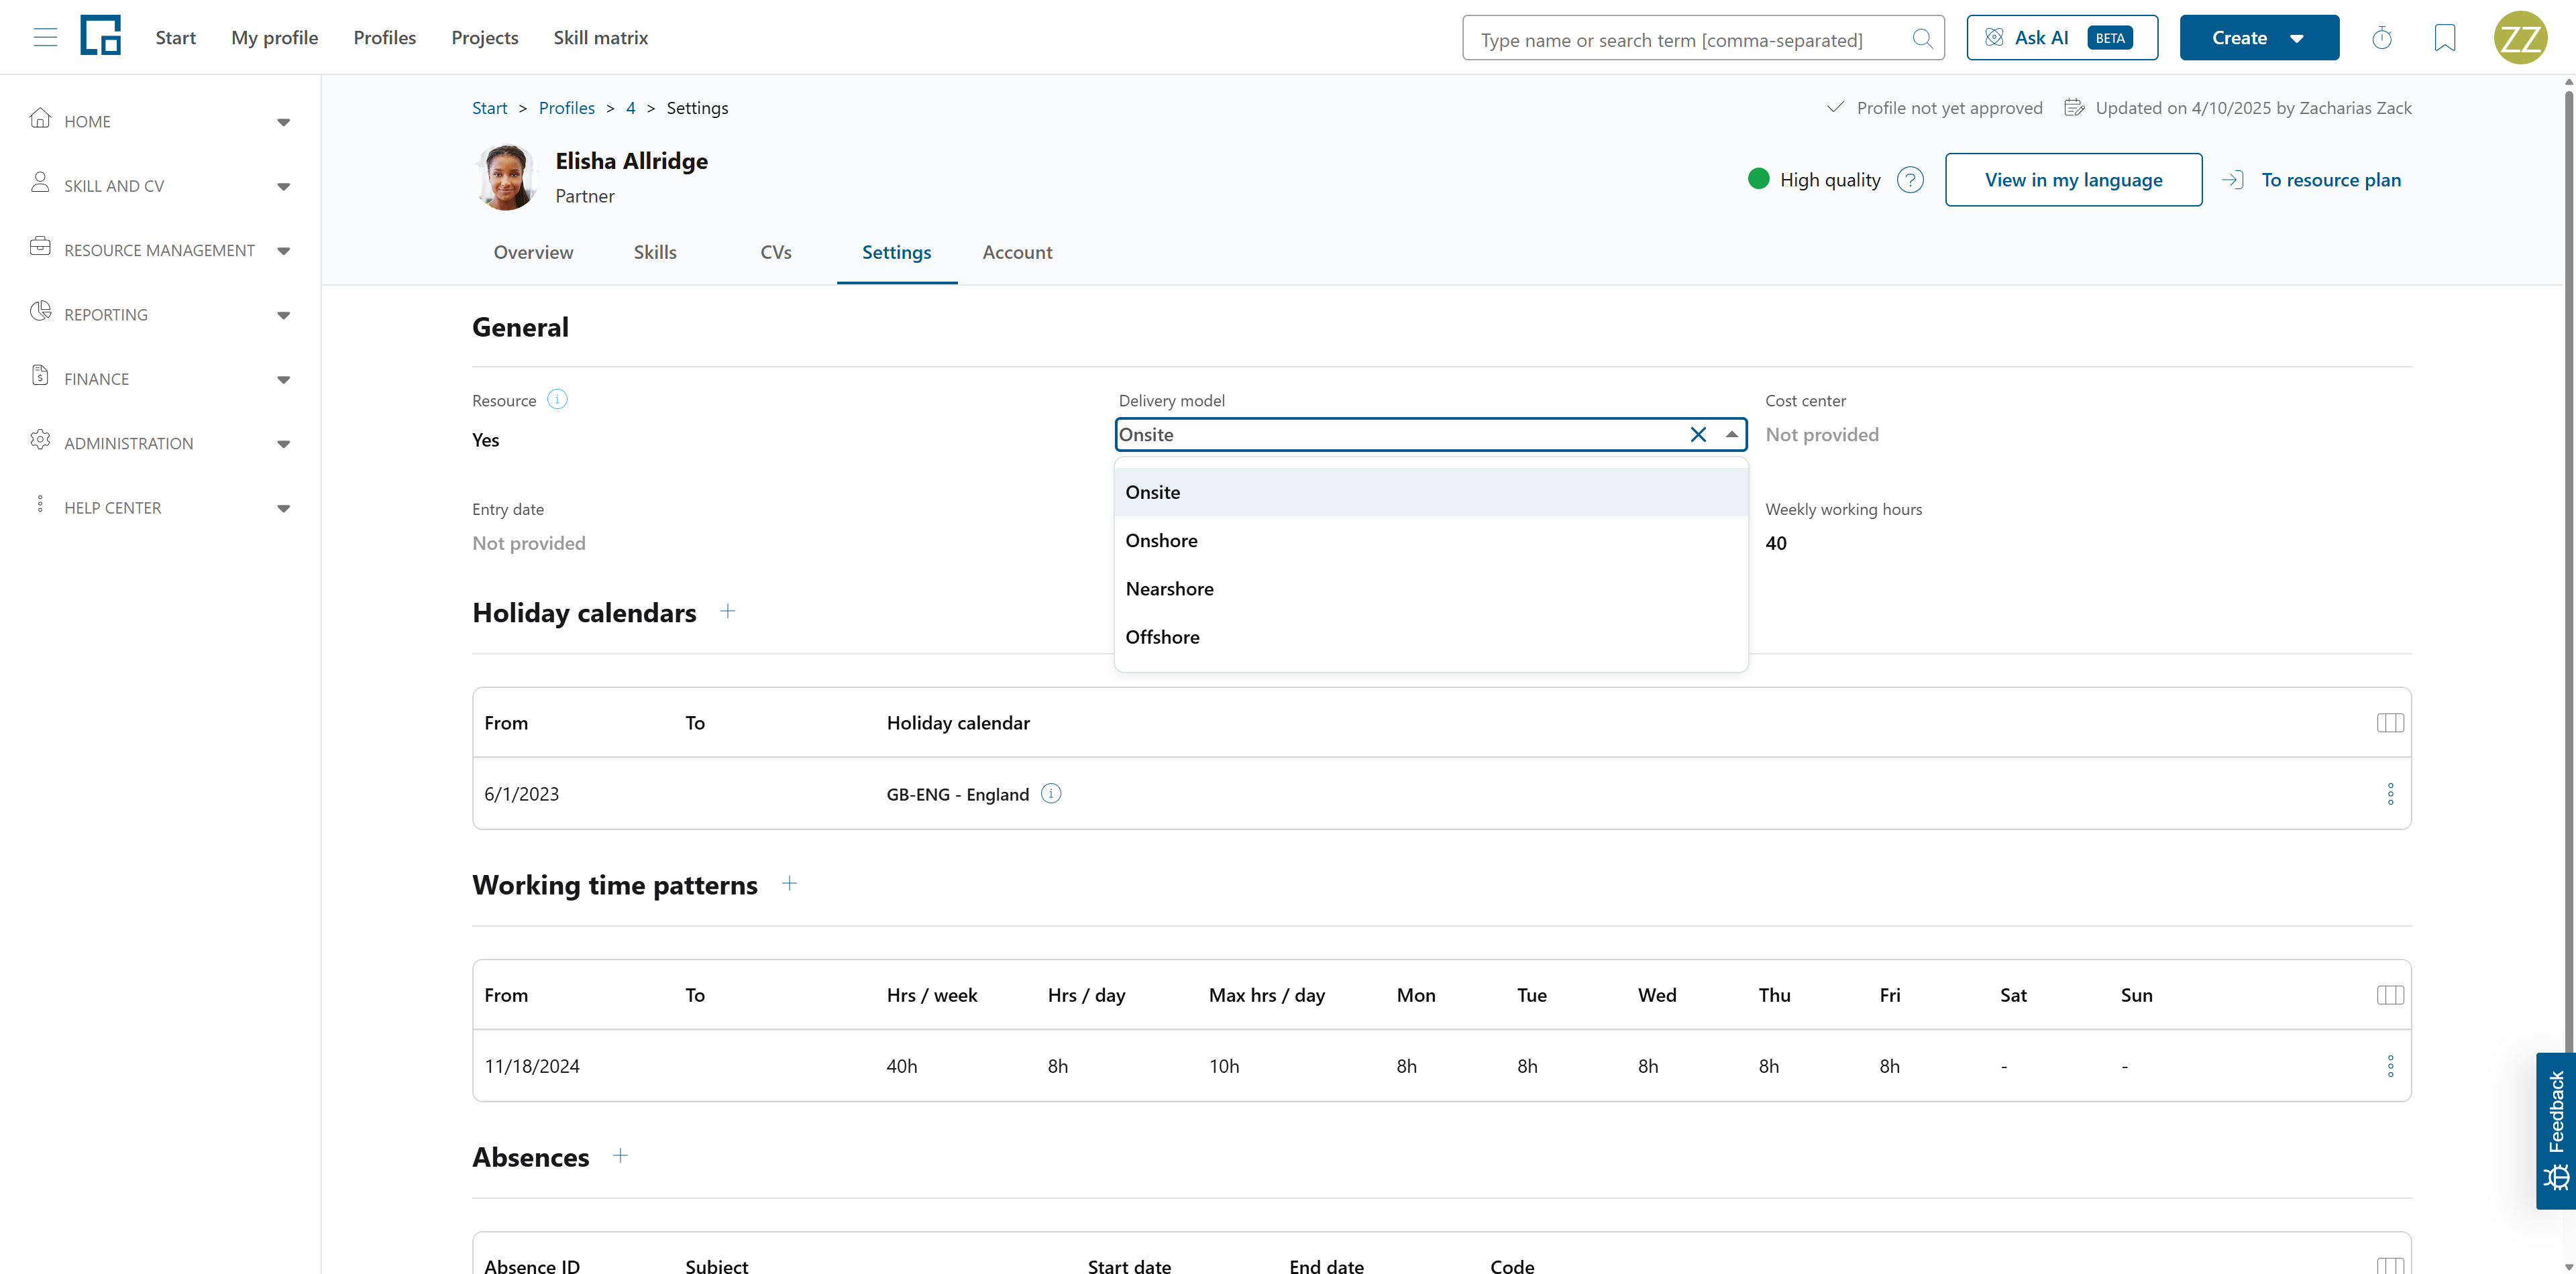Image resolution: width=2576 pixels, height=1274 pixels.
Task: Open row actions for GB-ENG England calendar
Action: (2391, 795)
